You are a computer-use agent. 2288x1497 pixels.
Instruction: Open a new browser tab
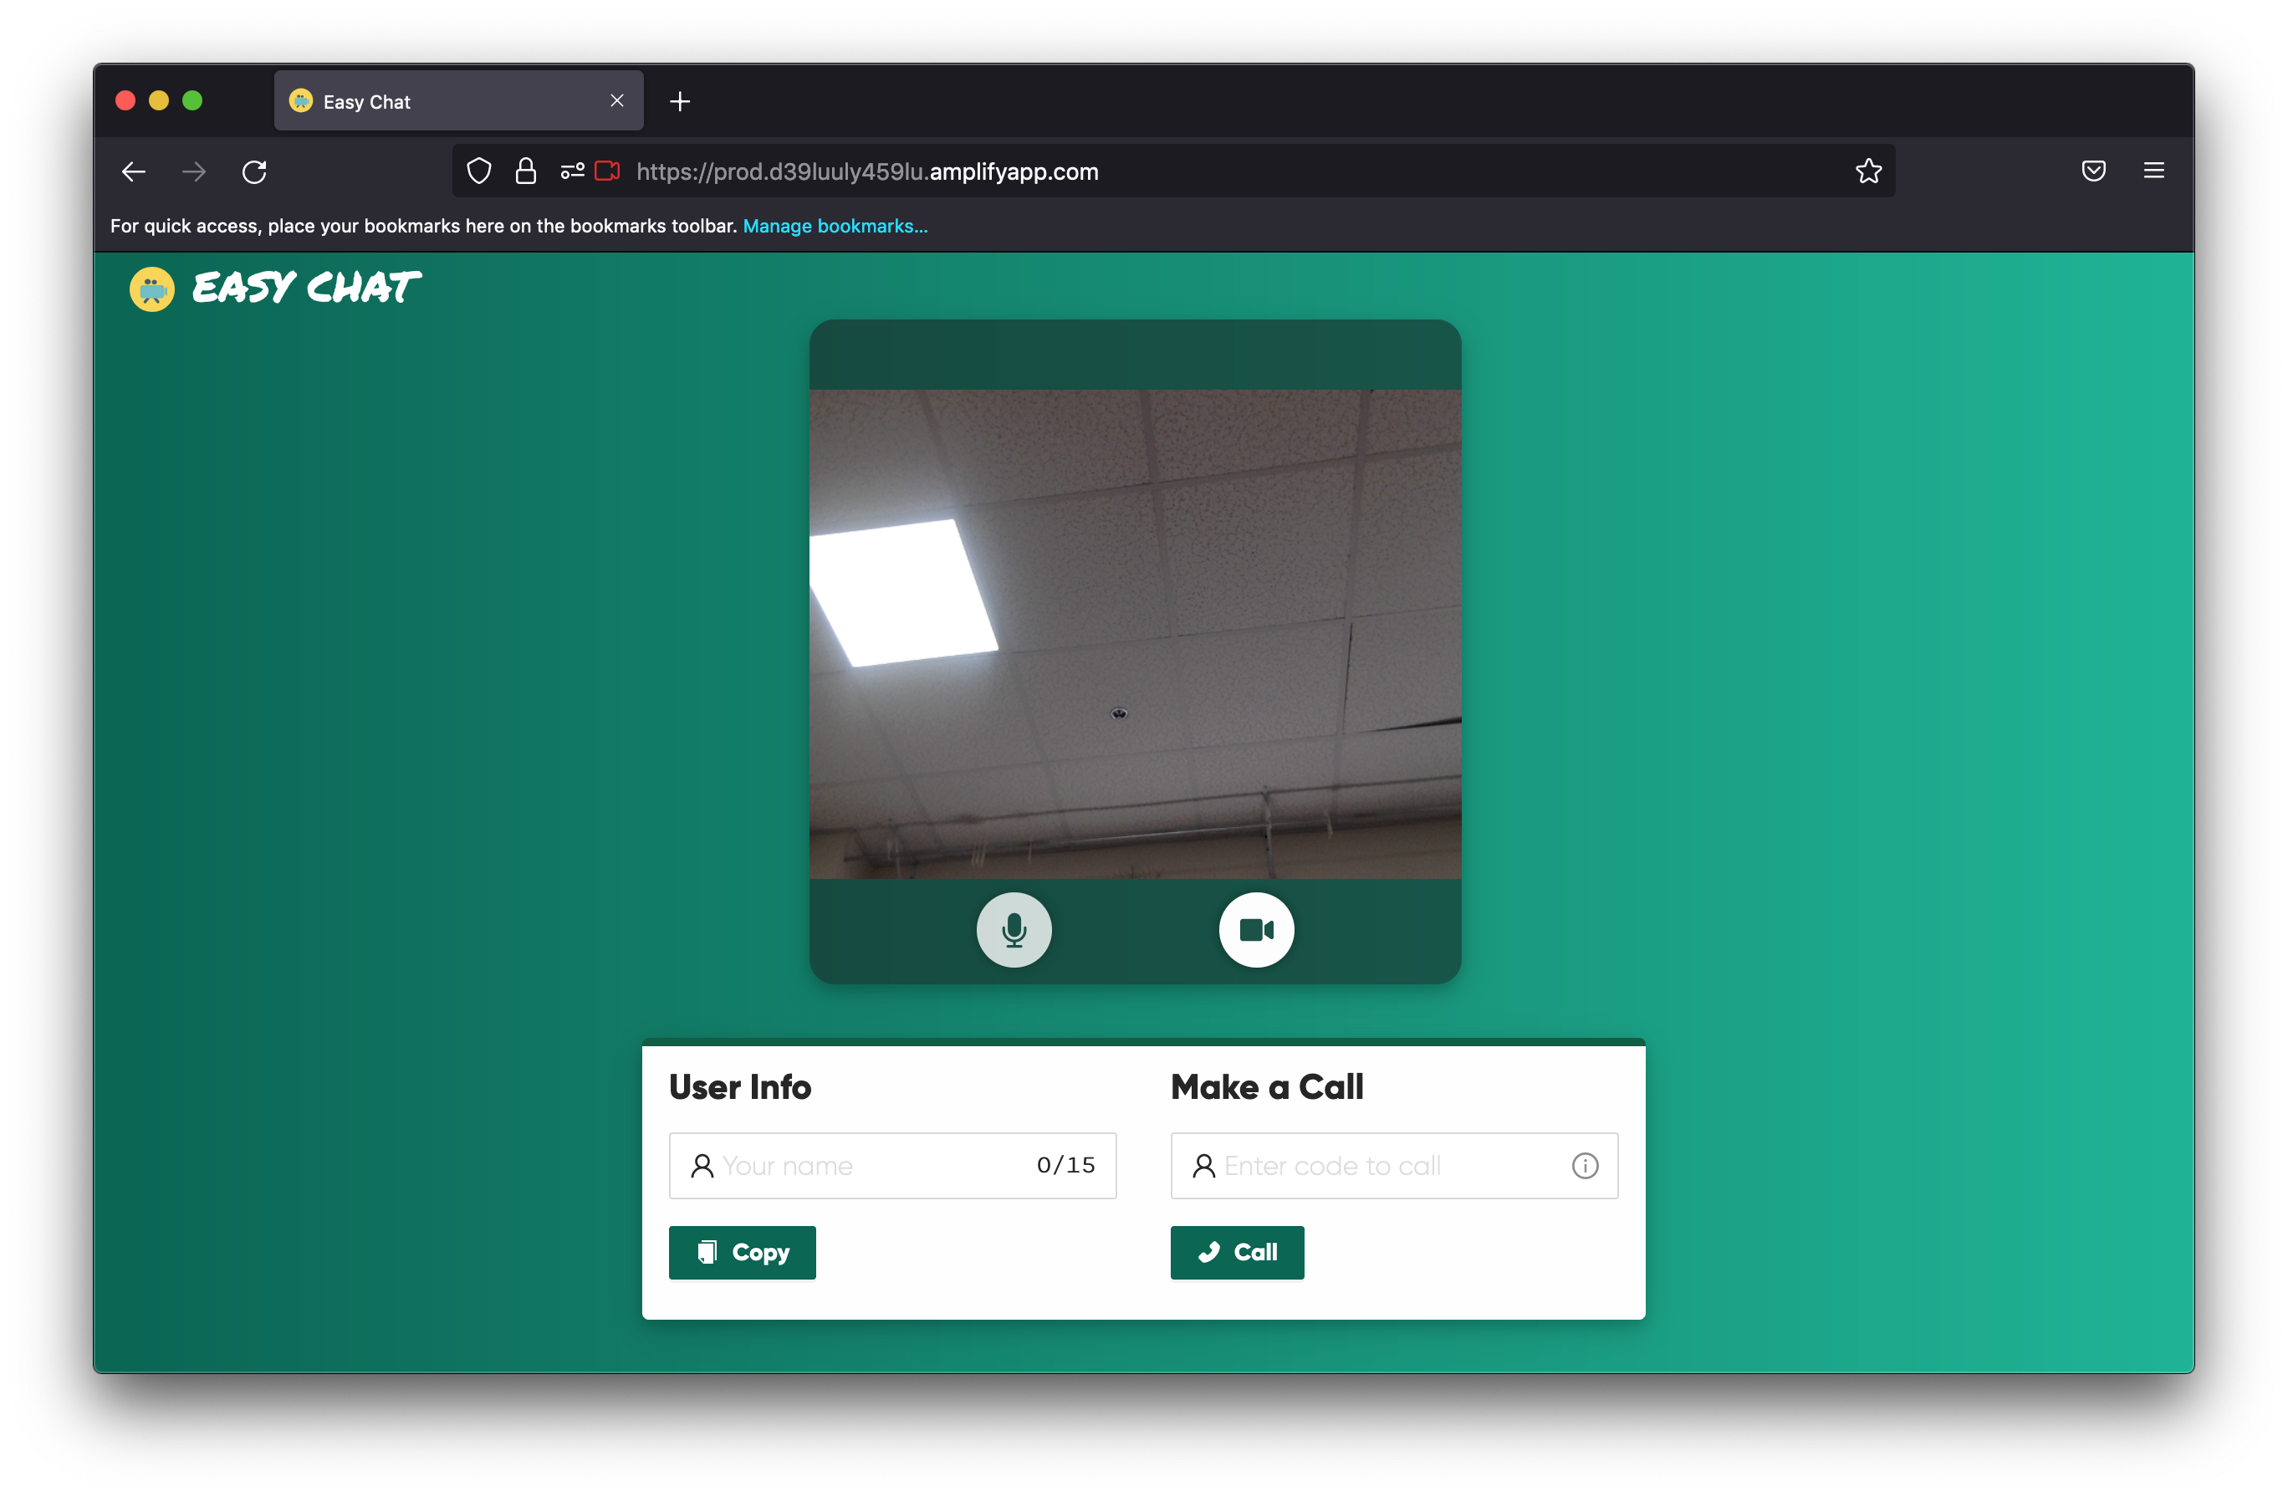[x=680, y=101]
